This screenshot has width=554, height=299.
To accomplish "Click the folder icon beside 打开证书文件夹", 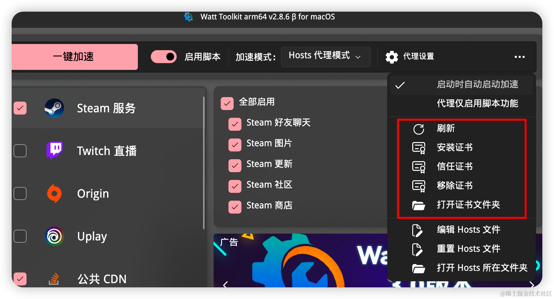I will point(419,205).
